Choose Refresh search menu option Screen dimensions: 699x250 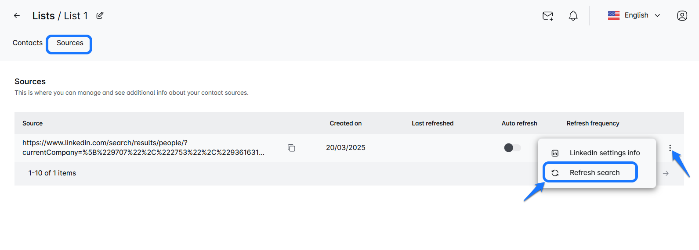[x=594, y=173]
